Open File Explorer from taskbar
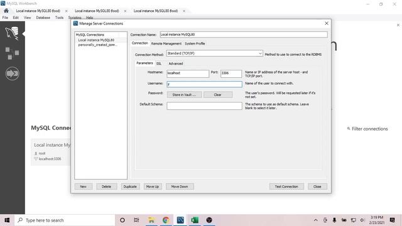Viewport: 402px width, 226px height. pos(151,220)
